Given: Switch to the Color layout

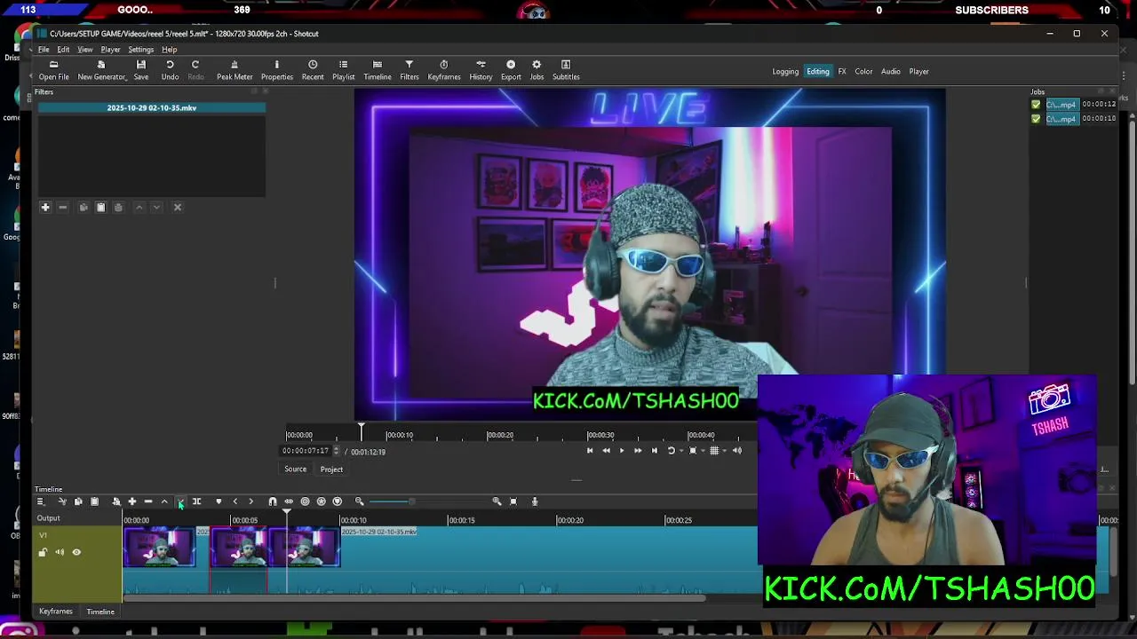Looking at the screenshot, I should click(863, 72).
